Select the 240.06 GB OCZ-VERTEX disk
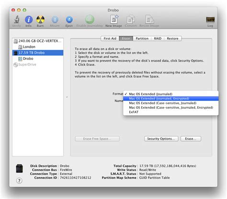227x199 pixels. pyautogui.click(x=38, y=41)
